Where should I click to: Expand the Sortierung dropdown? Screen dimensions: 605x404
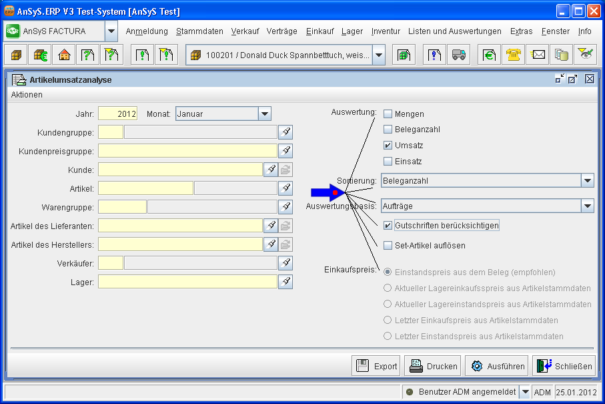587,181
